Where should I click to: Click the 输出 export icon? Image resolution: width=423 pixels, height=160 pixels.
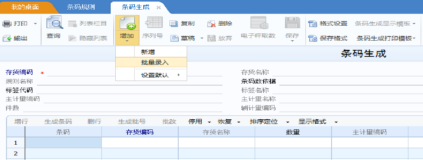7,38
